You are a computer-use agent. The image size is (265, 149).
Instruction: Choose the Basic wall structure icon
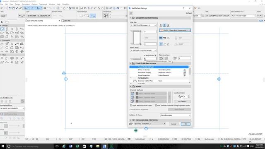click(x=161, y=25)
